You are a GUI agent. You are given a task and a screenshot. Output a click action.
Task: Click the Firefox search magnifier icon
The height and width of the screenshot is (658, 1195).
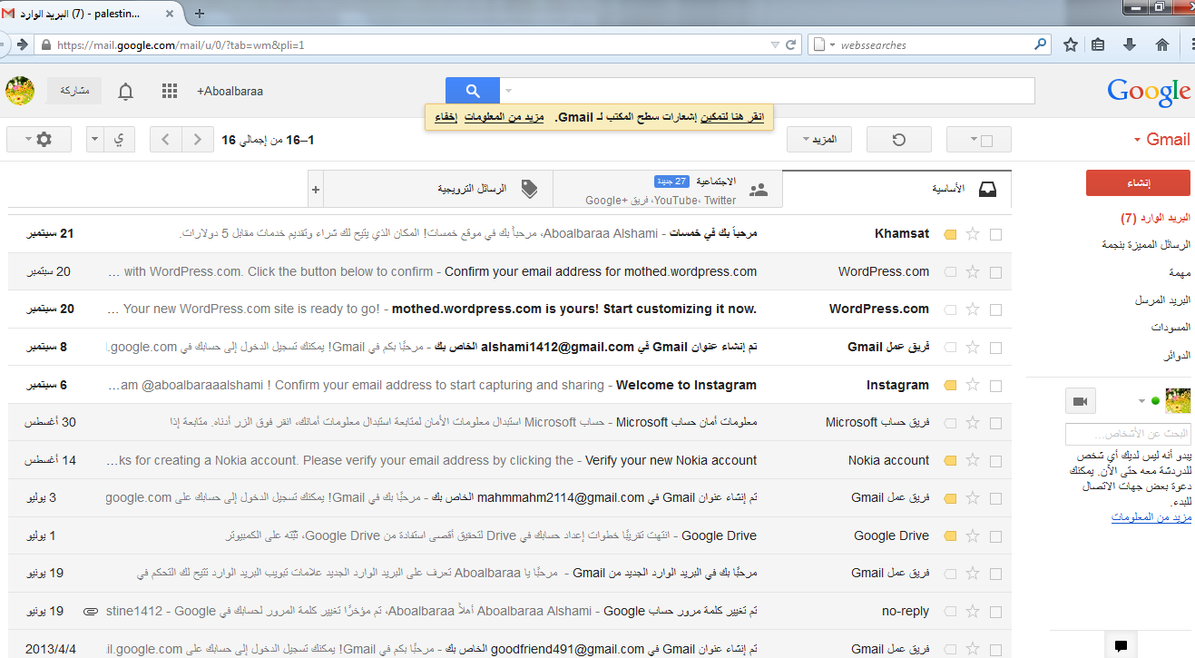(x=1040, y=44)
